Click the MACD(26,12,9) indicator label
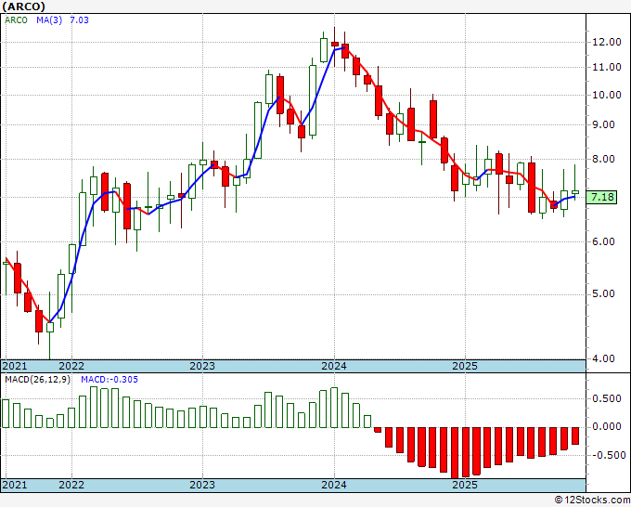This screenshot has width=631, height=507. pos(37,380)
